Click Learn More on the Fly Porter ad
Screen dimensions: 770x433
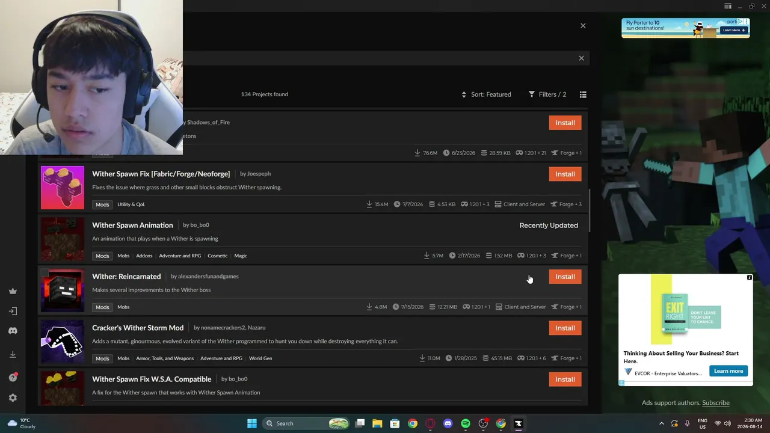(x=733, y=30)
